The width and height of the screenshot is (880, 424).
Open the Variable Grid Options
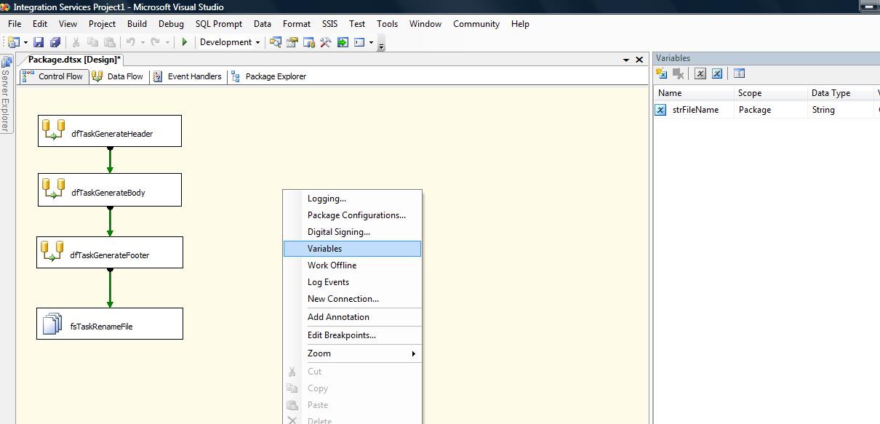739,73
